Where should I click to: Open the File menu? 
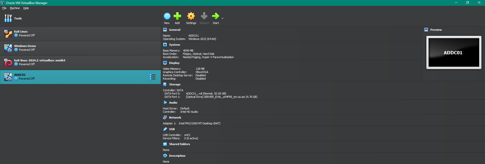tap(4, 8)
